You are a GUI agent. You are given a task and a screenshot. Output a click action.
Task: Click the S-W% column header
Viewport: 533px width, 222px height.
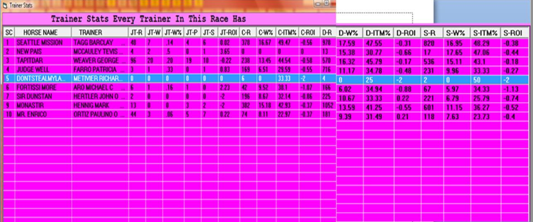457,33
